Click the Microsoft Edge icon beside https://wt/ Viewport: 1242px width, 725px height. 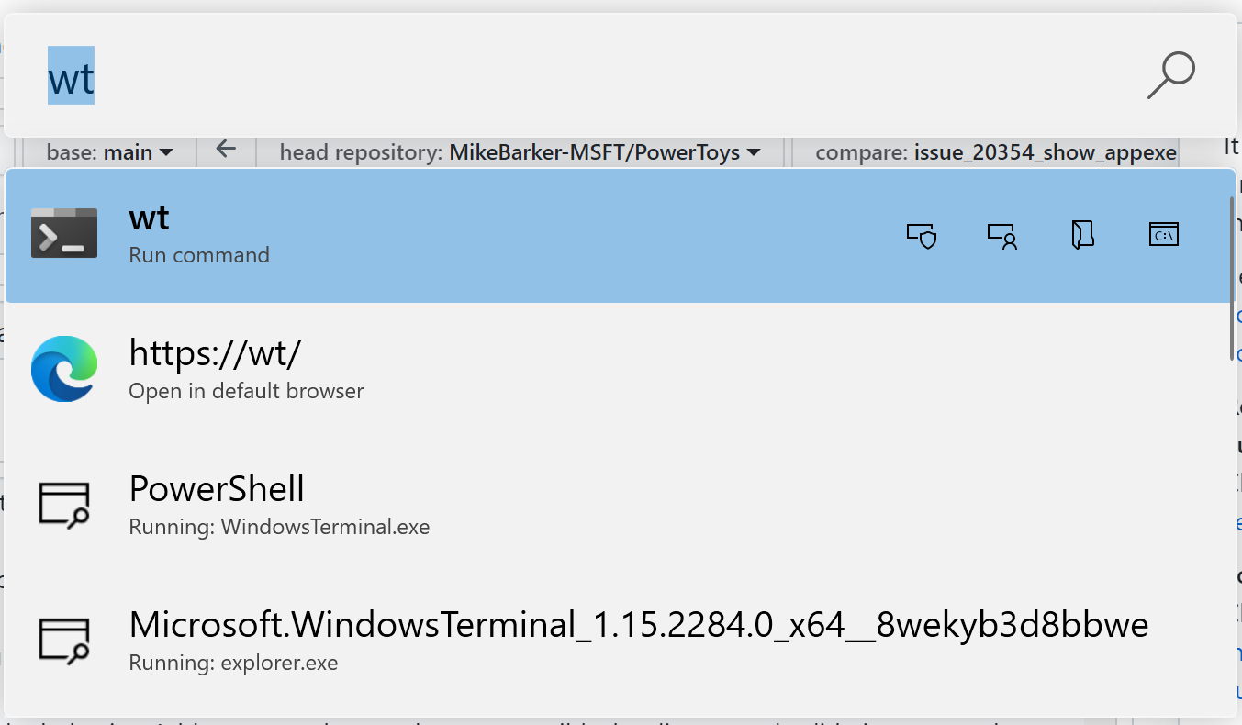[63, 369]
